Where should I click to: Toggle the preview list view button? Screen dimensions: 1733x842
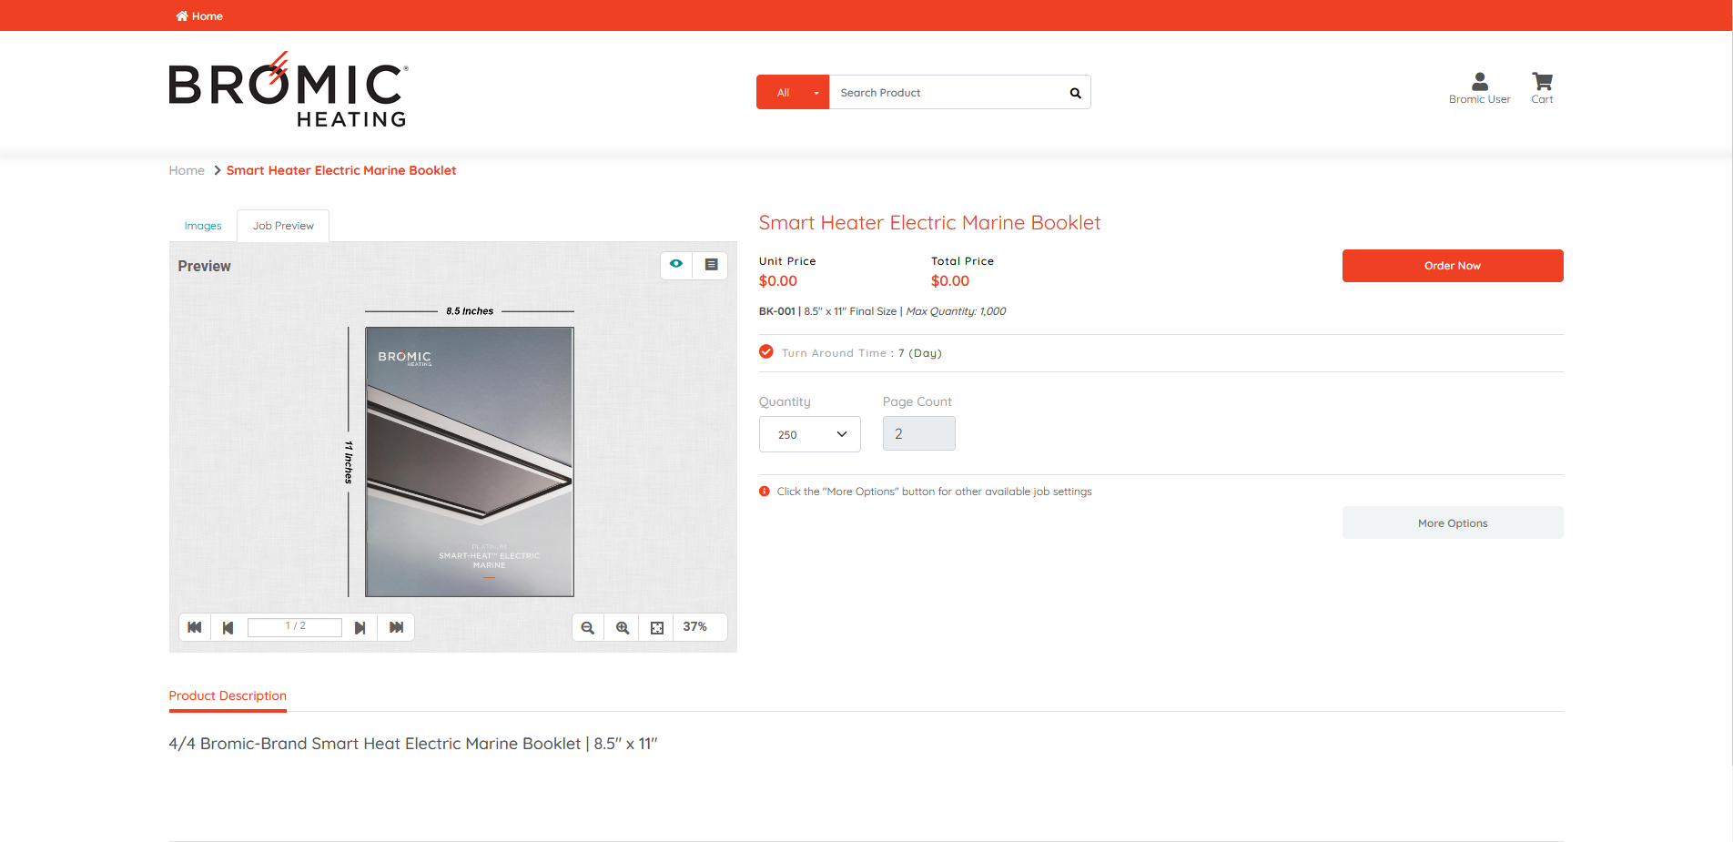click(711, 264)
